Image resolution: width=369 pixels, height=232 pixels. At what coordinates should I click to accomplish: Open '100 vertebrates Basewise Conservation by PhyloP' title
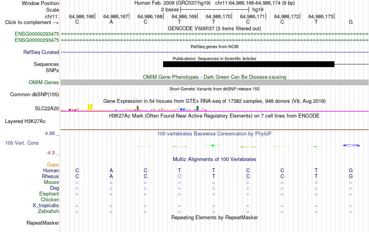tap(214, 134)
